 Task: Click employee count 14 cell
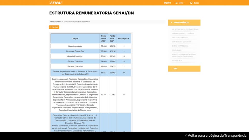pos(124,73)
